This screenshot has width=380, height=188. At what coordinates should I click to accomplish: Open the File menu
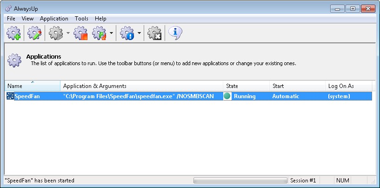click(x=11, y=19)
